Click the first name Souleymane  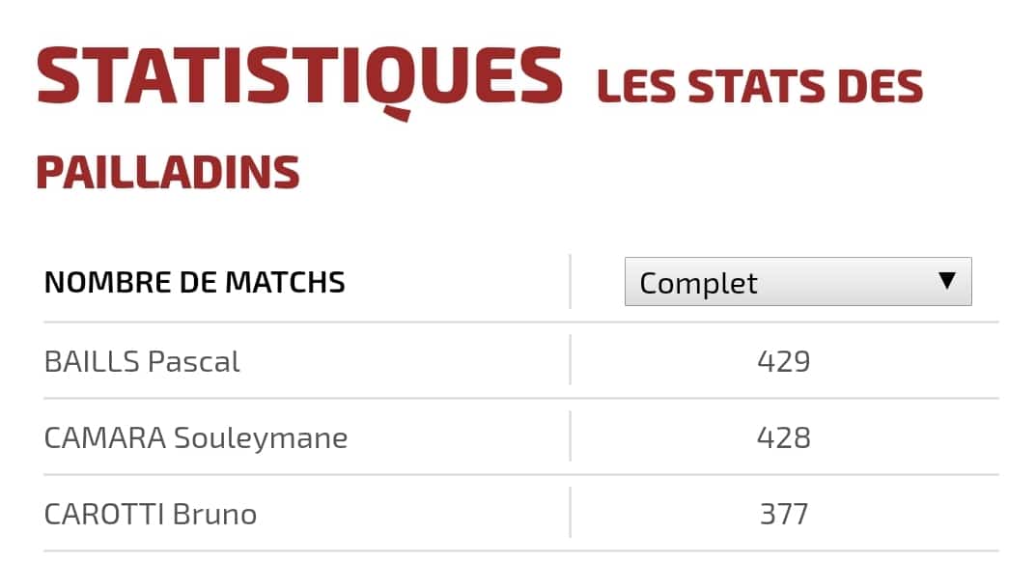pyautogui.click(x=261, y=438)
